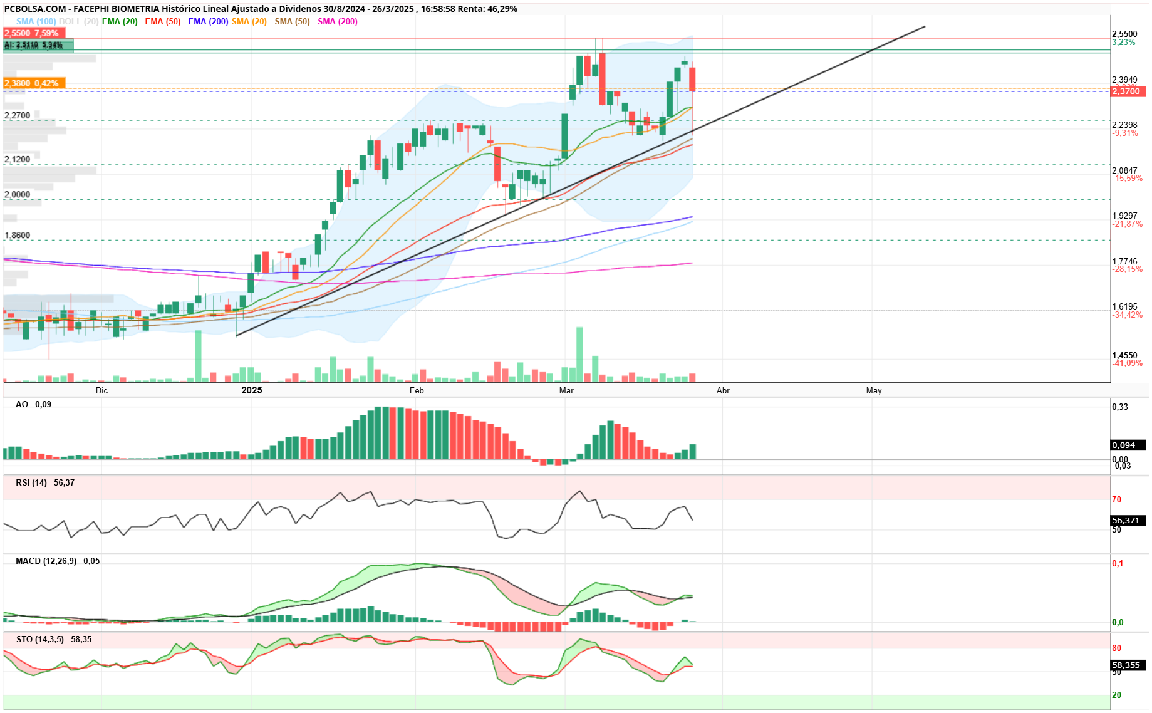This screenshot has height=713, width=1152.
Task: Click the May label on time axis
Action: [874, 391]
